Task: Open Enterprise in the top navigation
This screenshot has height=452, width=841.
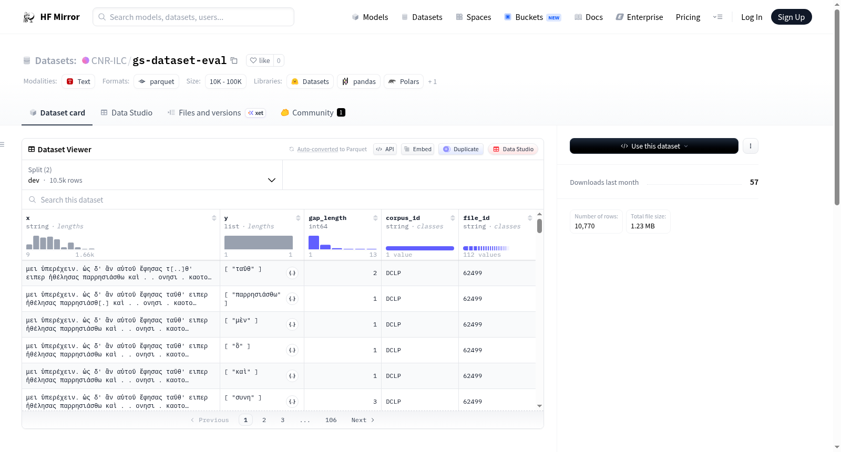Action: click(x=639, y=17)
